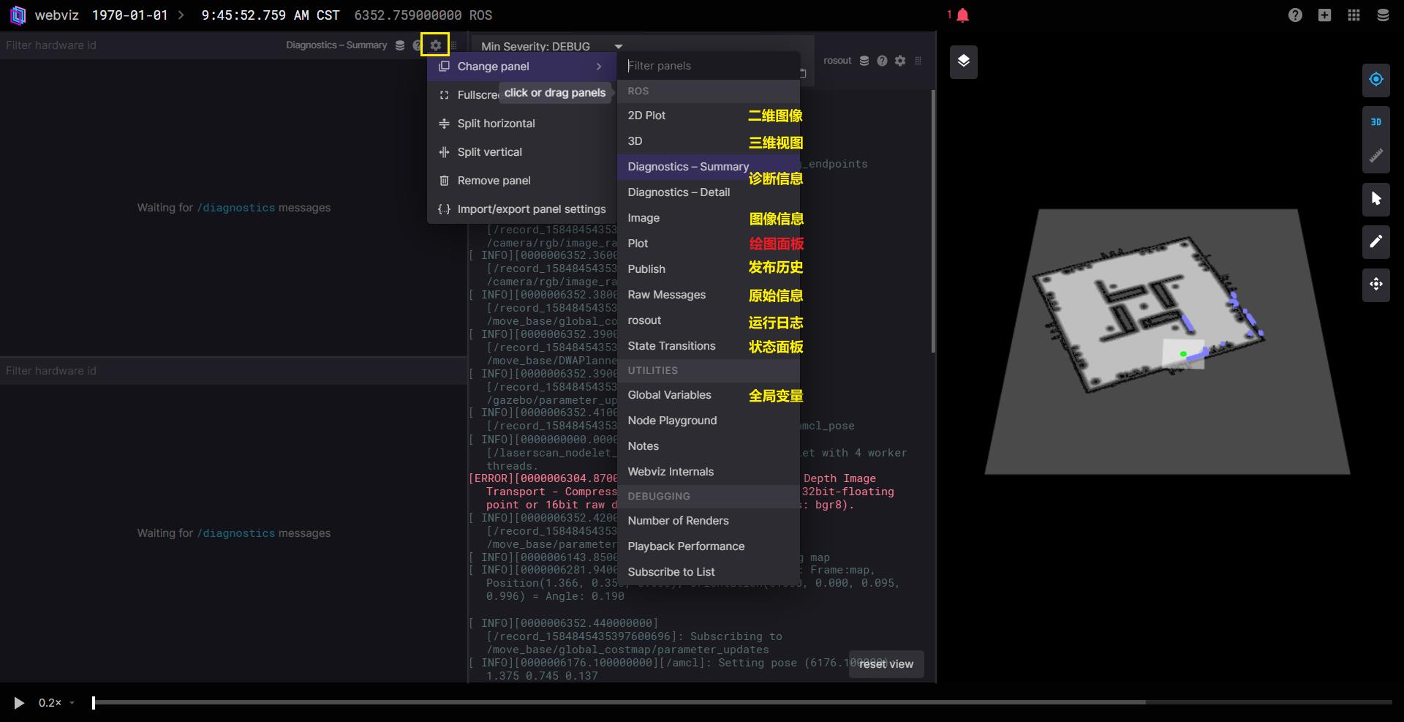Select Node Playground panel

click(x=709, y=421)
